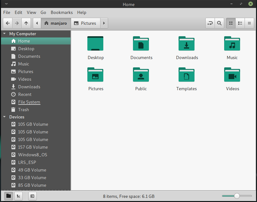Collapse the Devices section
This screenshot has width=257, height=202.
click(x=4, y=117)
